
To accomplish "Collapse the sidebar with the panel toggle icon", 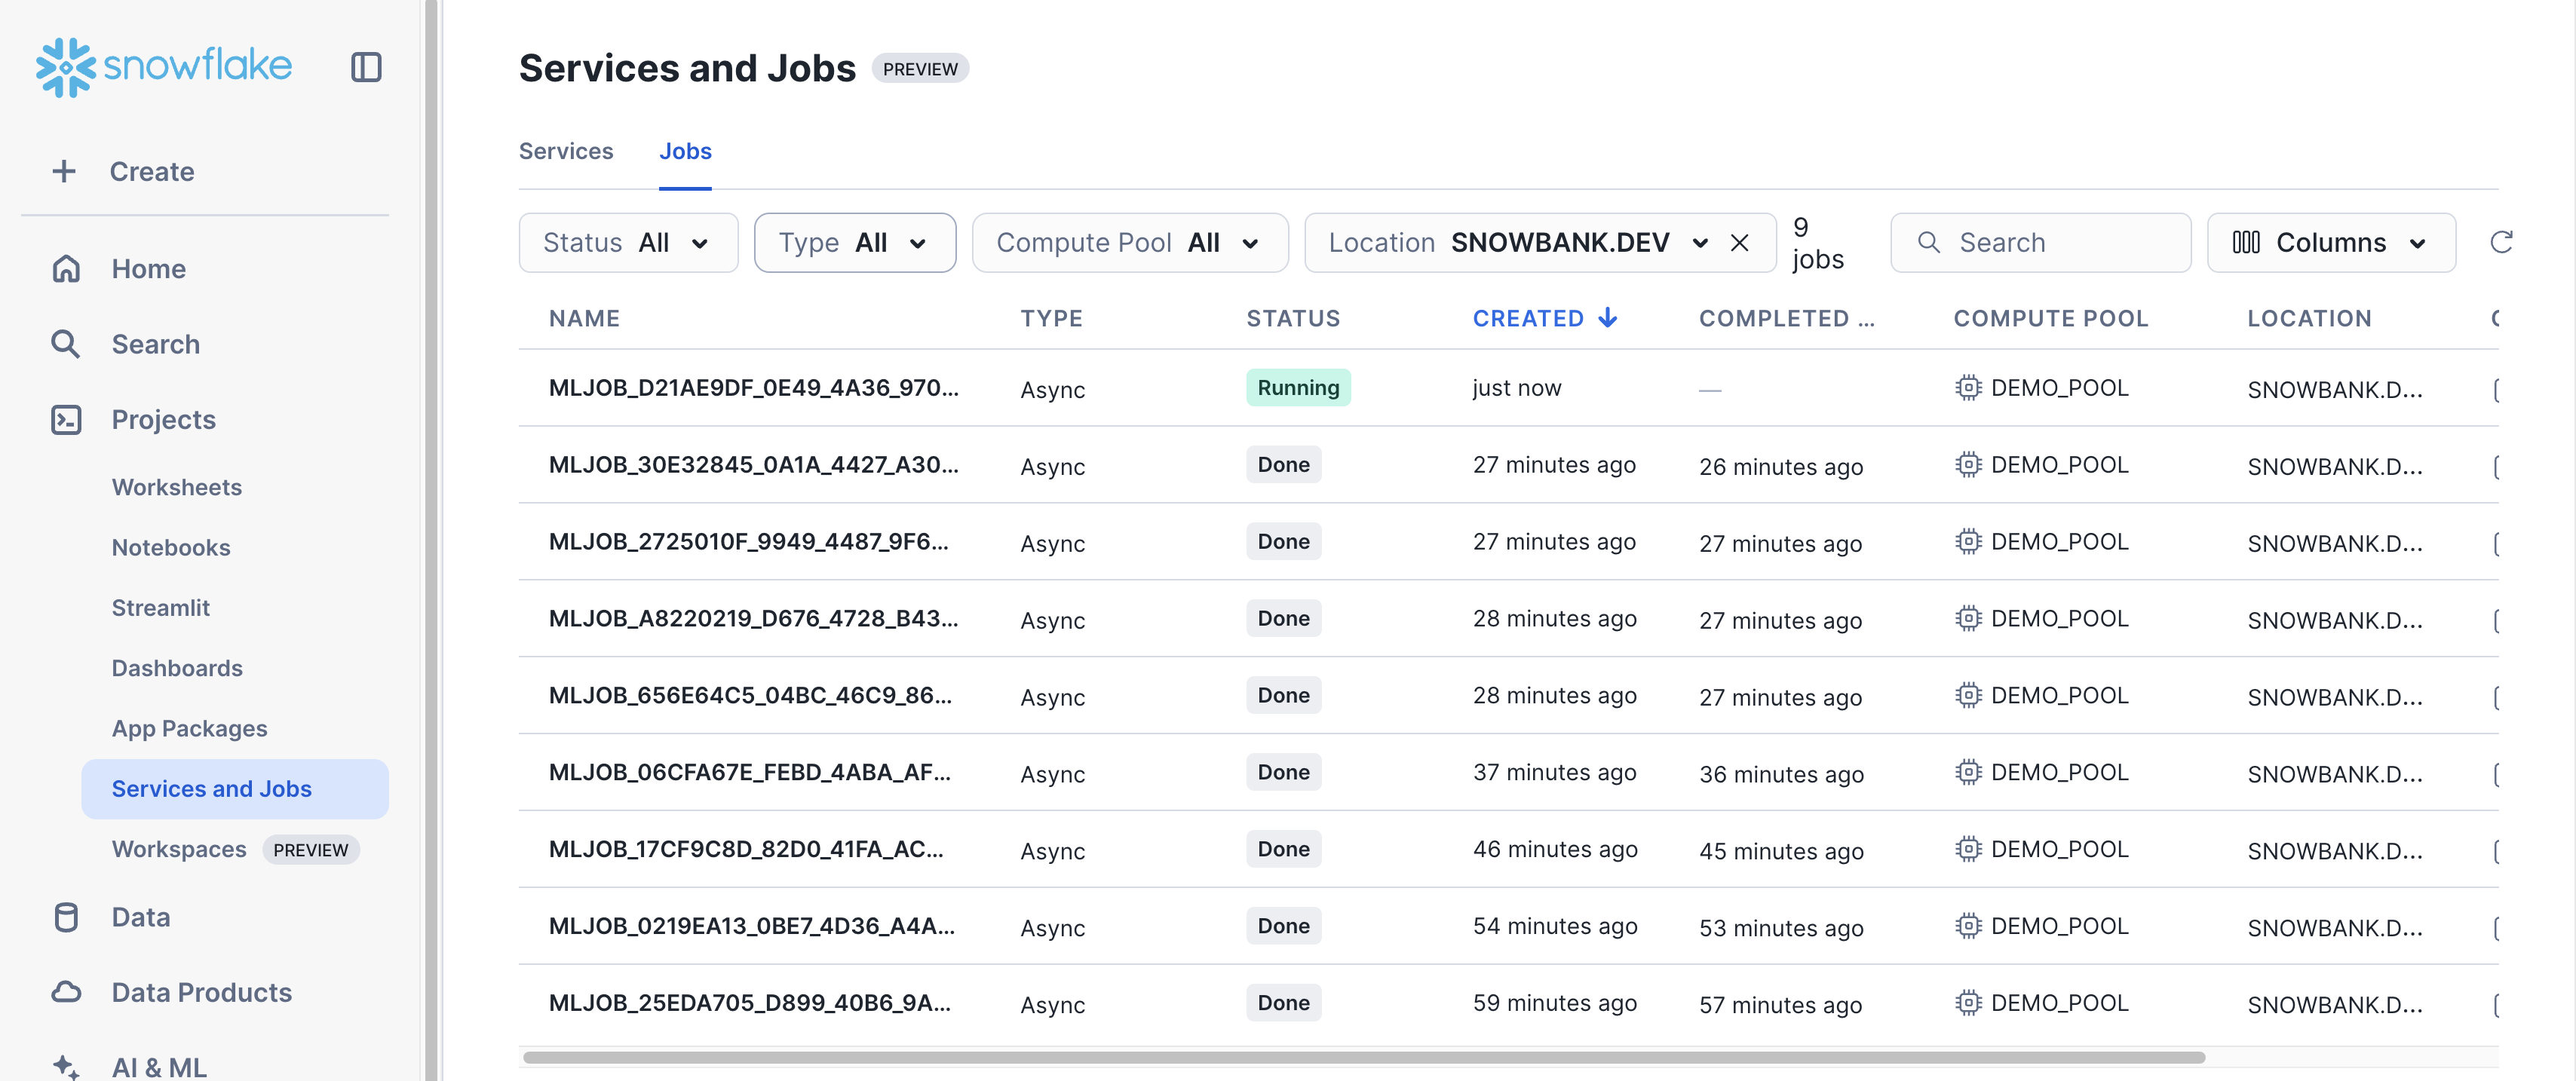I will coord(366,67).
